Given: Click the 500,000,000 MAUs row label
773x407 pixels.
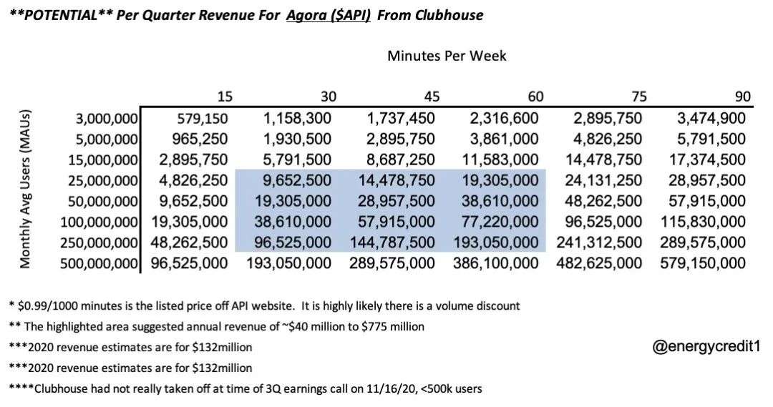Looking at the screenshot, I should tap(99, 264).
